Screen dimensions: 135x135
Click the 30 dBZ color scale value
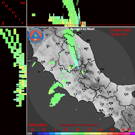tap(89, 130)
